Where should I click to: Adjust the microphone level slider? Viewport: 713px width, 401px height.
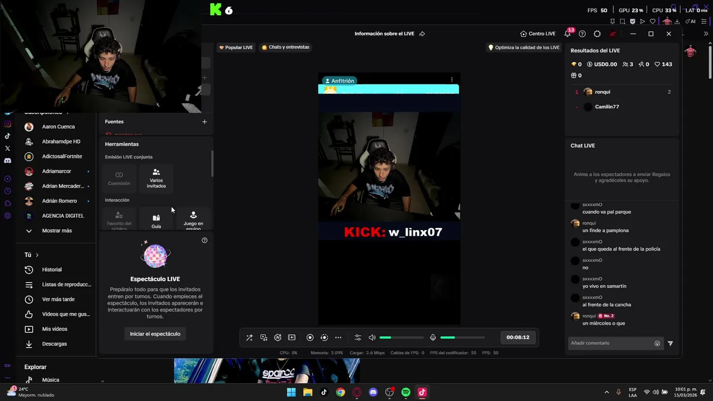coord(462,338)
